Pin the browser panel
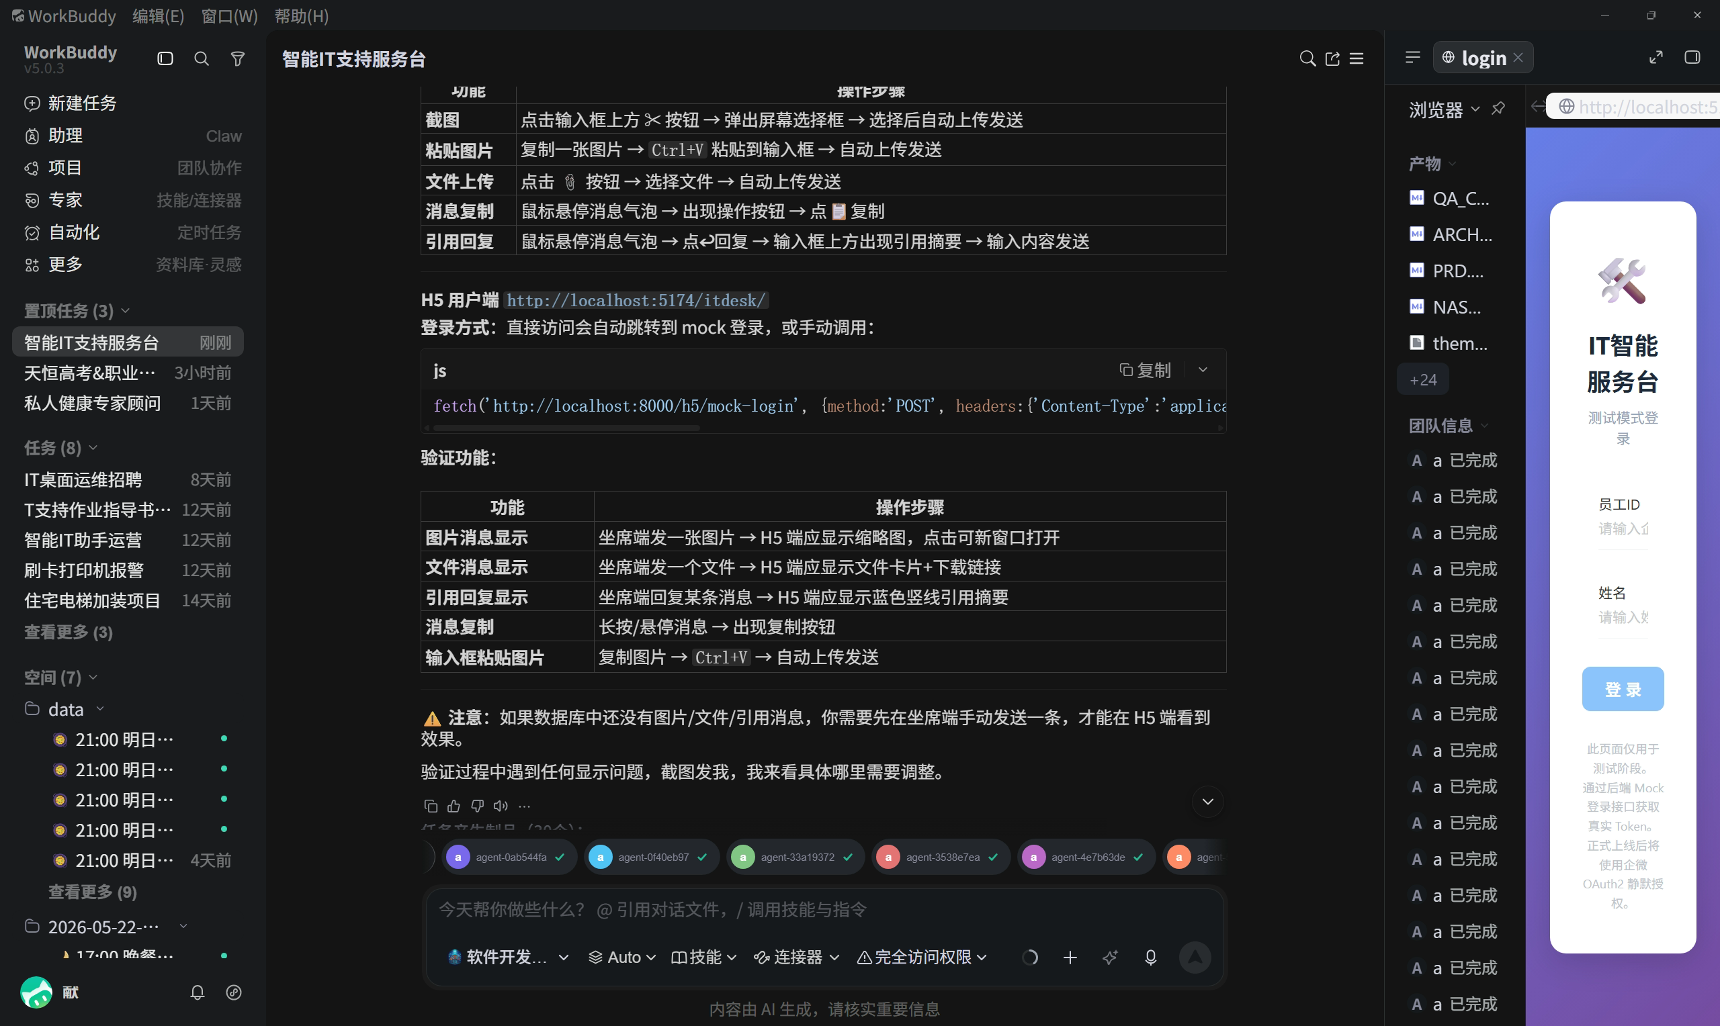The image size is (1720, 1026). click(1498, 109)
